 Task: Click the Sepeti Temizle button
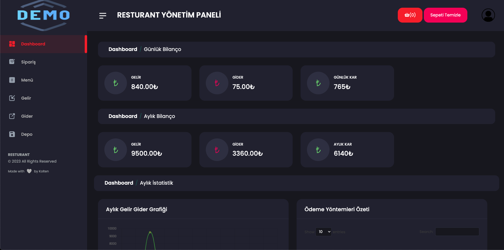click(445, 15)
